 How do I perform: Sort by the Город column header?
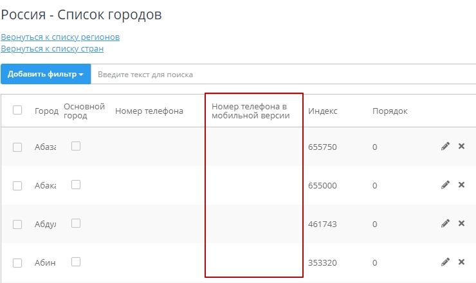pos(46,111)
